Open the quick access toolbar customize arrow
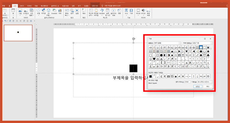 pos(34,21)
